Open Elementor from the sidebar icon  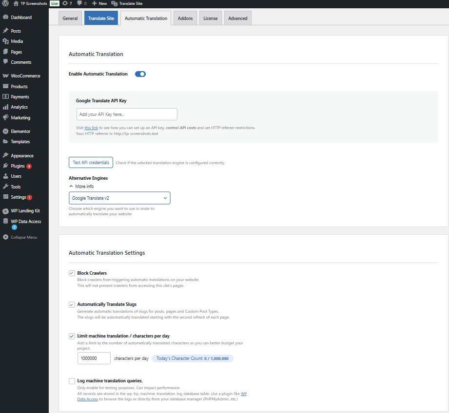coord(5,131)
